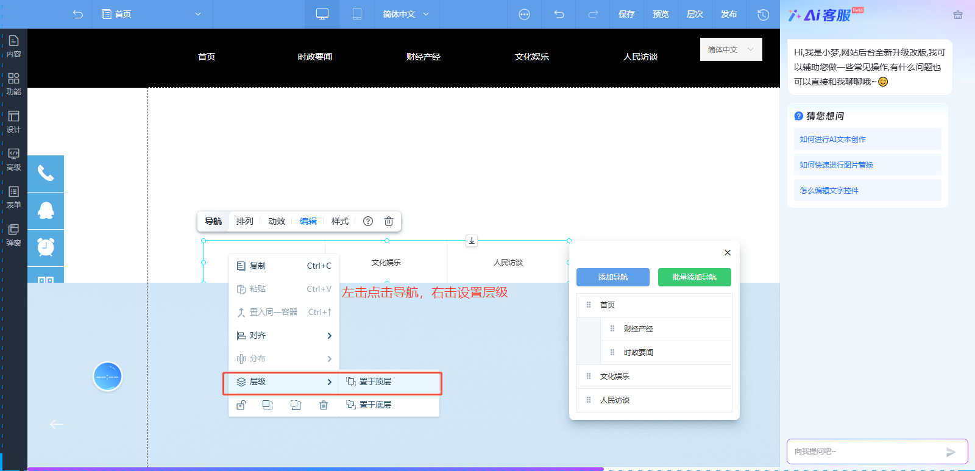Click the blue circular floating assistant button
975x471 pixels.
click(x=108, y=377)
